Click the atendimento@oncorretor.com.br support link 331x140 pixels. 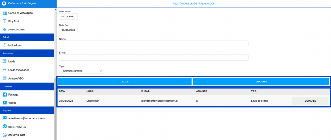point(27,118)
